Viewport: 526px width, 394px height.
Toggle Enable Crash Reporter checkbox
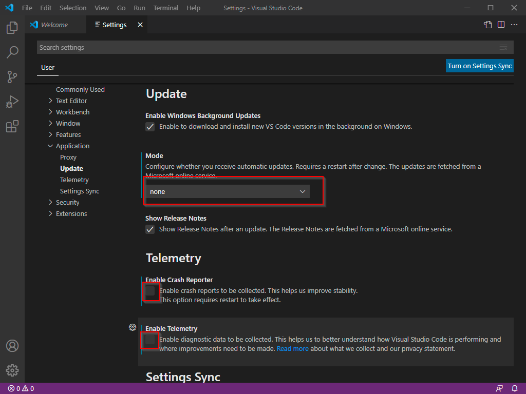(x=150, y=291)
